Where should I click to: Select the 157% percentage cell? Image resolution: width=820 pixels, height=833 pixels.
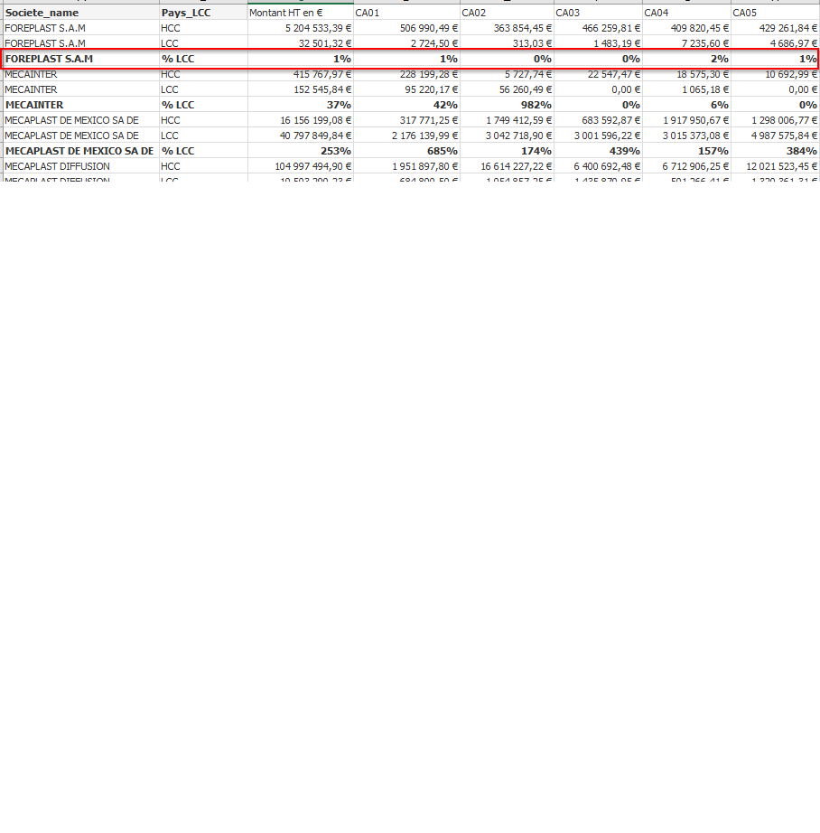click(x=686, y=151)
